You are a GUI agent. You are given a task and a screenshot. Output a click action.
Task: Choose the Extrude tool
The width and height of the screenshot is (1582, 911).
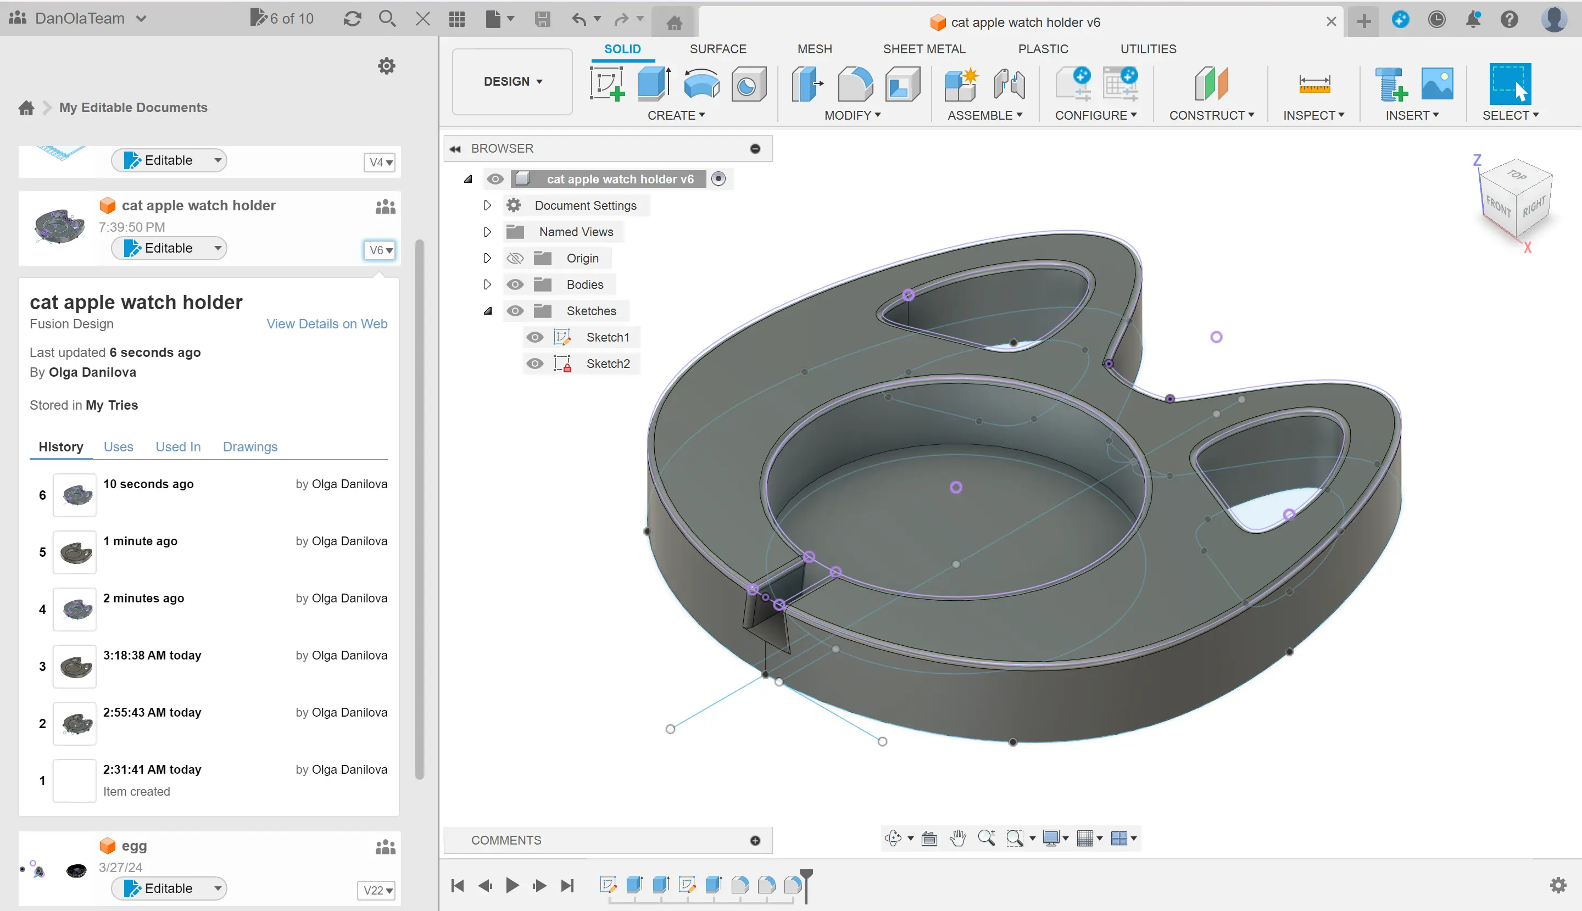coord(655,84)
